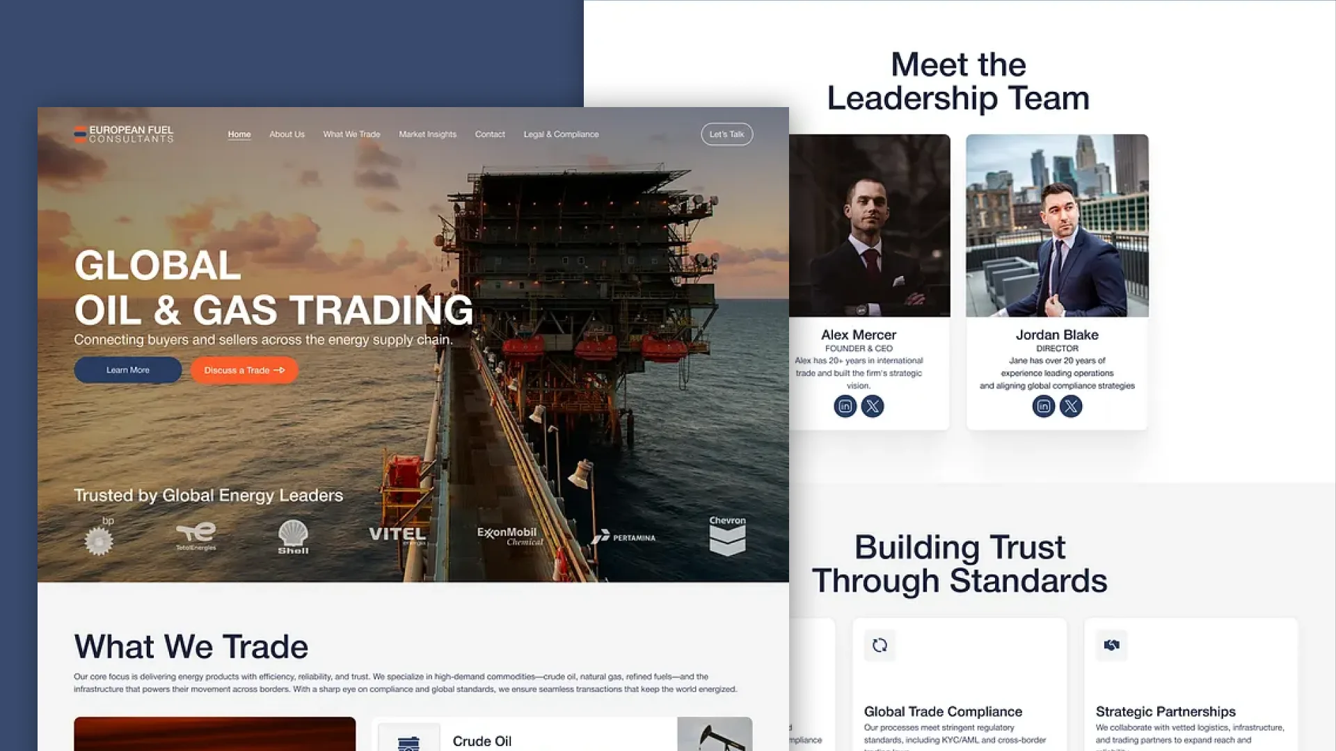Click the European Fuel Consultants logo
Screen dimensions: 1336x751
pyautogui.click(x=124, y=134)
